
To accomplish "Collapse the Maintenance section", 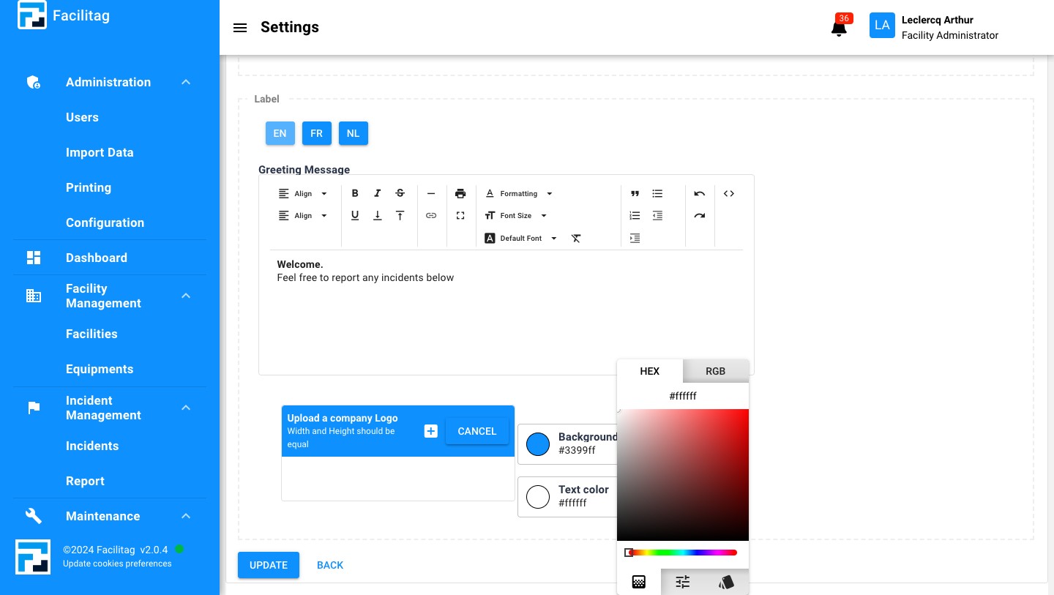I will (186, 516).
